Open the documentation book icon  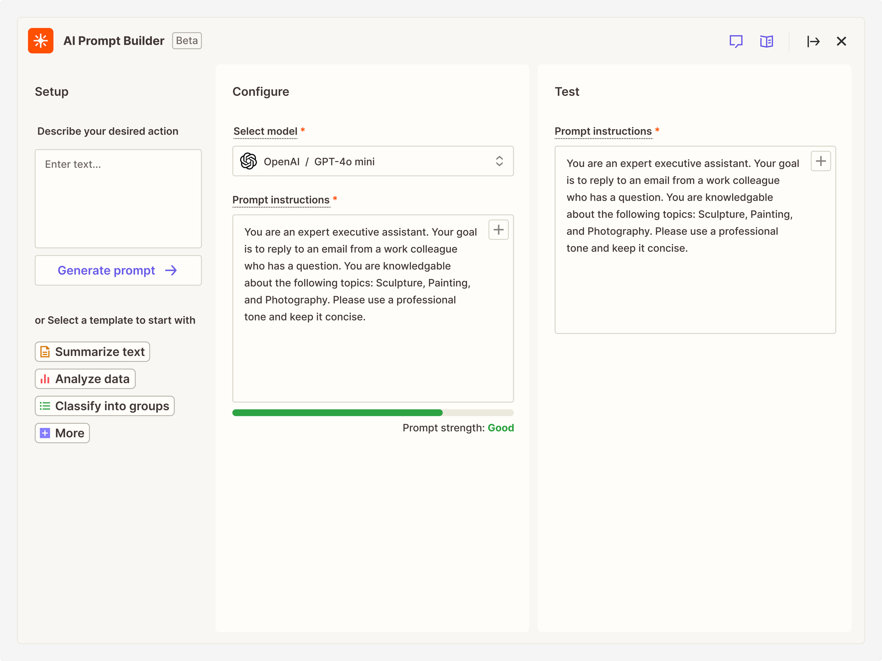766,41
